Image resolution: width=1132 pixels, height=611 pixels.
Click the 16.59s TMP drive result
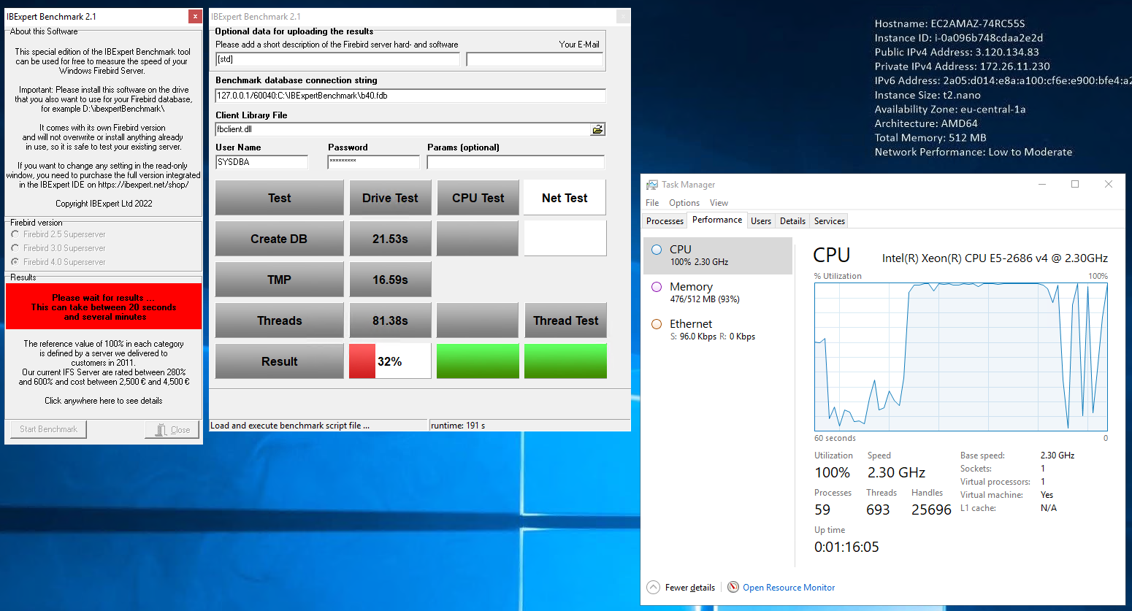pyautogui.click(x=390, y=280)
